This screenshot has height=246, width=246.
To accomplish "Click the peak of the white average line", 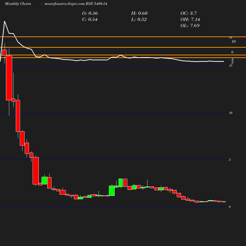I will pyautogui.click(x=4, y=21).
